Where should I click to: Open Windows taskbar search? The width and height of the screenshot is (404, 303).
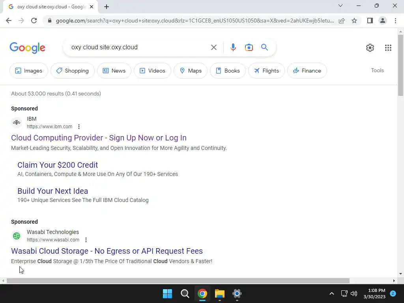tap(185, 294)
